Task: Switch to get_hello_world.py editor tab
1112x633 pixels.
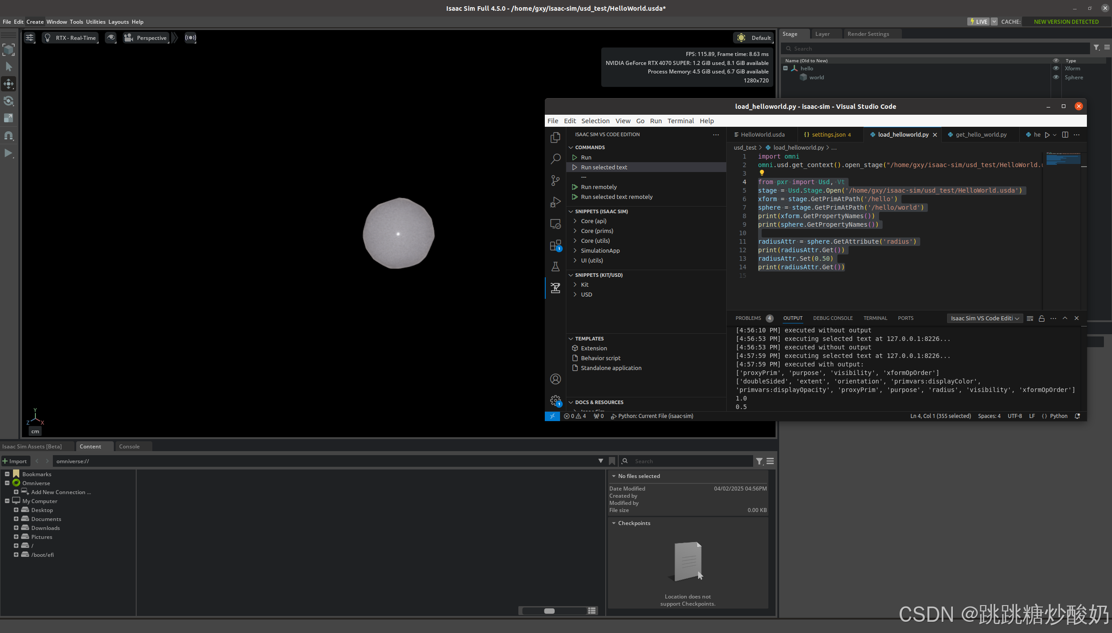Action: pos(981,134)
